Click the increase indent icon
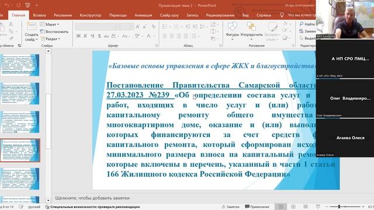The image size is (374, 210). 195,26
